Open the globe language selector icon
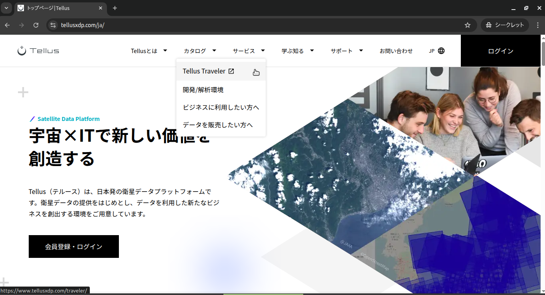 [x=441, y=51]
